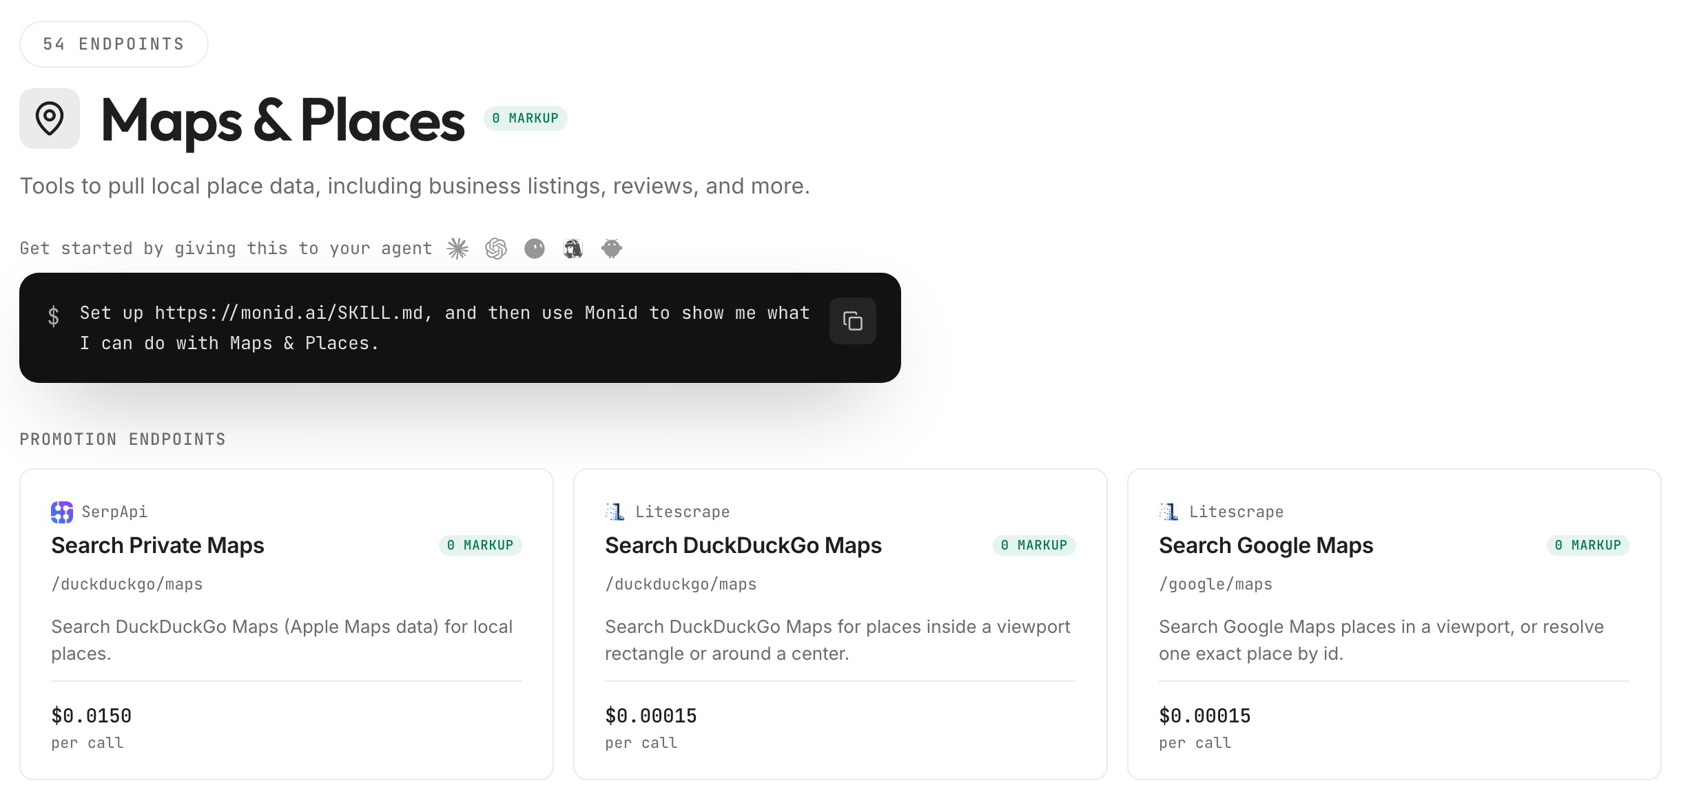Click the 'Apple Maps data' card description

point(282,640)
